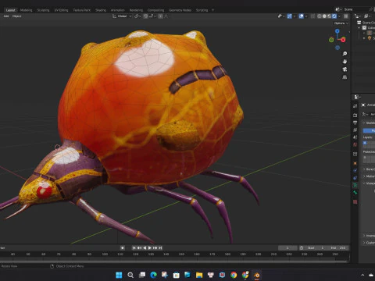375x281 pixels.
Task: Open Microsoft Edge from taskbar
Action: tap(153, 275)
